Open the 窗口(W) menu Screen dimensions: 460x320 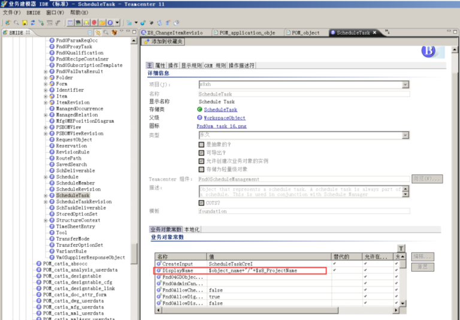coord(55,13)
